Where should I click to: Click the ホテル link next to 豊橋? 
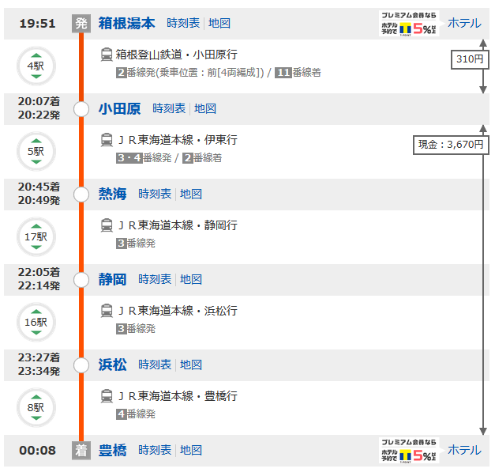[x=464, y=450]
